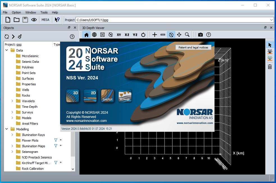Launch the SeisRoX module icon on splash
The height and width of the screenshot is (183, 276).
(107, 96)
